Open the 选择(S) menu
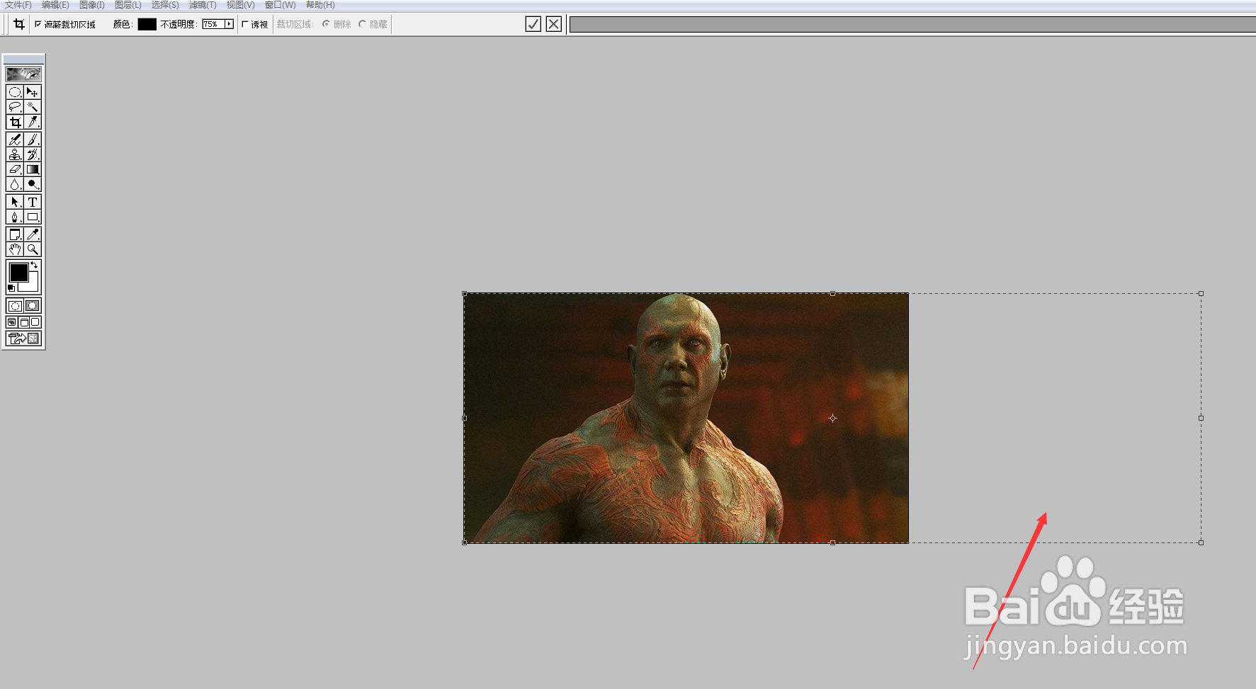The height and width of the screenshot is (689, 1256). (165, 5)
